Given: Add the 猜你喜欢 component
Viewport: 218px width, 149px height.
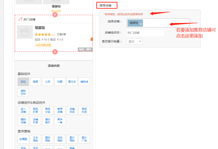Looking at the screenshot, I should point(47,121).
